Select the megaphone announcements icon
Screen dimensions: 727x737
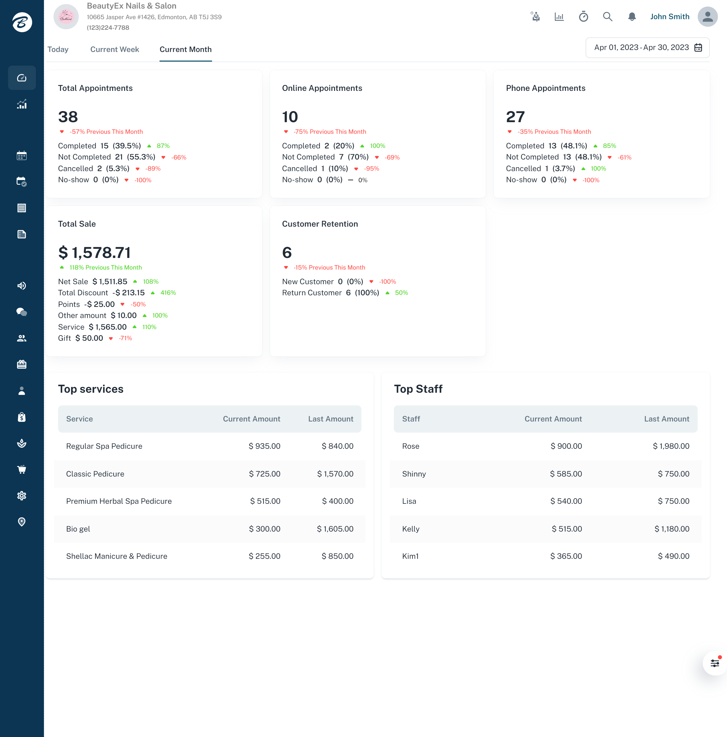(x=22, y=285)
